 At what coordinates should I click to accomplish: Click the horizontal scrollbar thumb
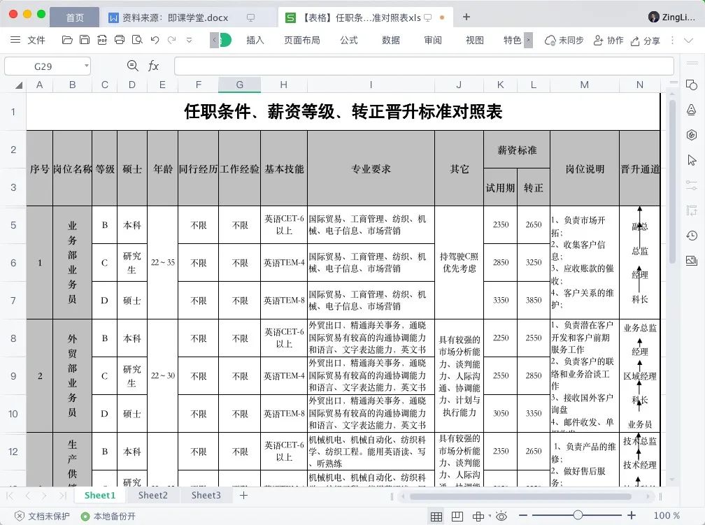point(520,496)
